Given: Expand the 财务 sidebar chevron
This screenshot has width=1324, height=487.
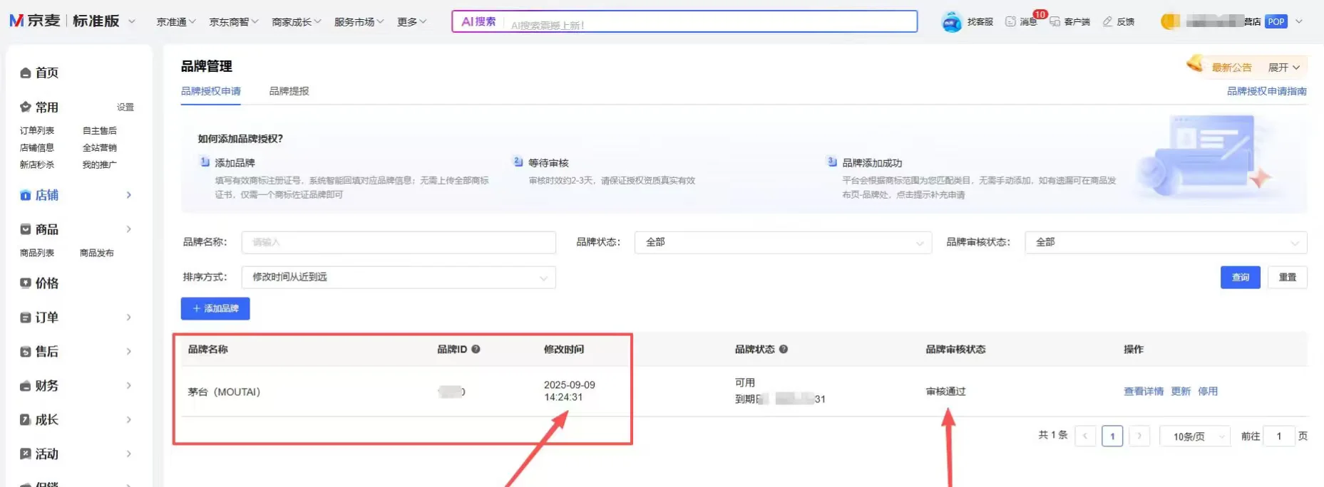Looking at the screenshot, I should pyautogui.click(x=129, y=386).
